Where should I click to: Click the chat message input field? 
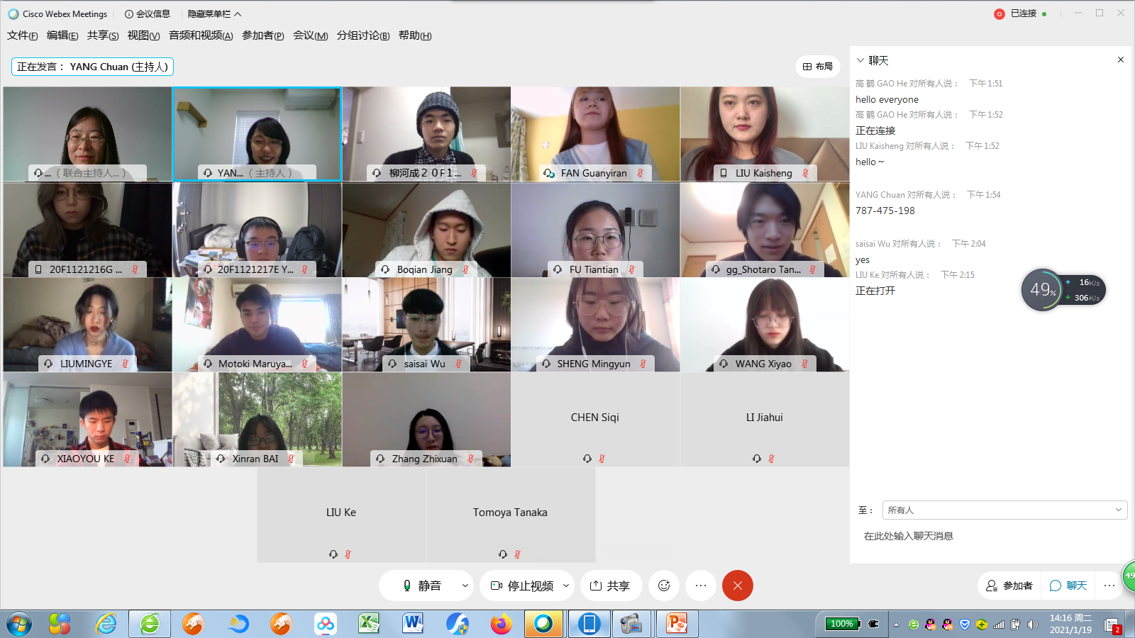coord(990,537)
